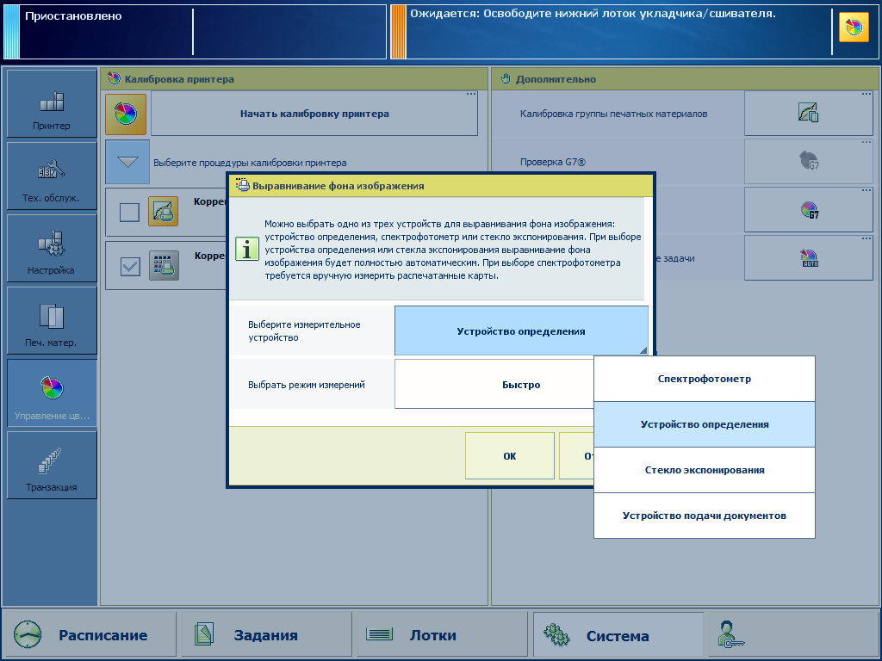Choose Стекло экспонирования from the dropdown list
882x661 pixels.
704,470
